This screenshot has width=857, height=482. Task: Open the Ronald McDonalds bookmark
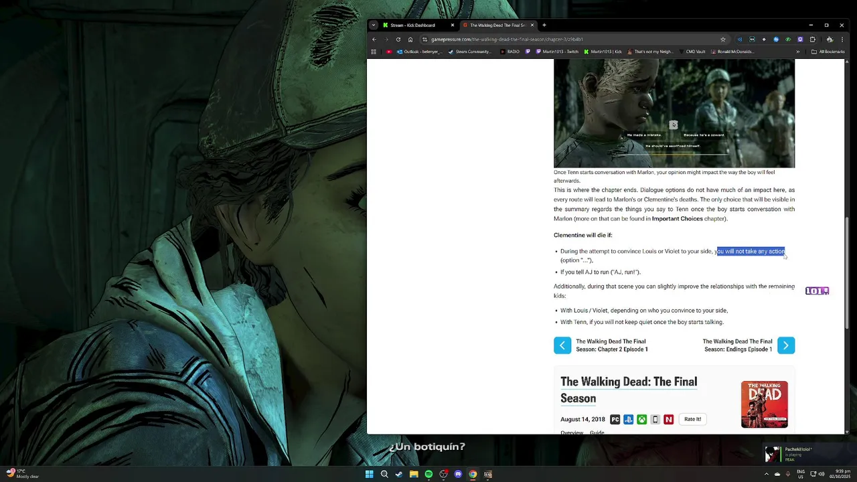(732, 52)
